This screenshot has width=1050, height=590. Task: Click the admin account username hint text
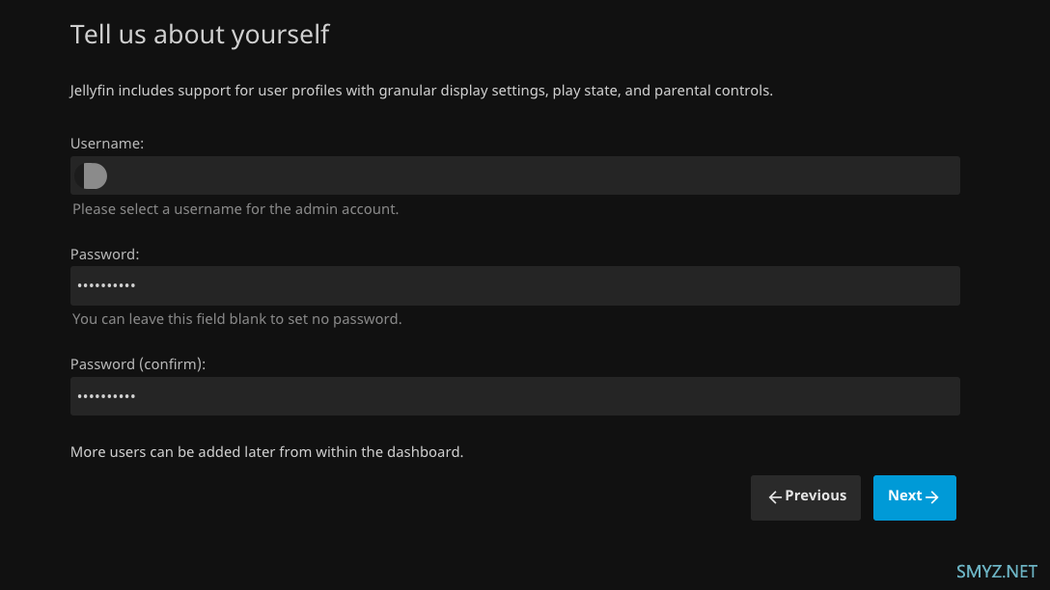(x=235, y=208)
